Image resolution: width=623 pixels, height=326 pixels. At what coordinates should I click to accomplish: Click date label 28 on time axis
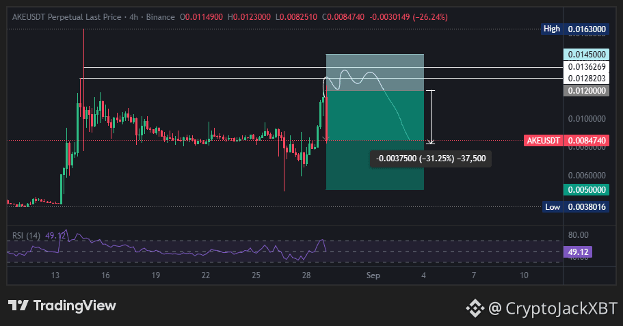point(306,275)
